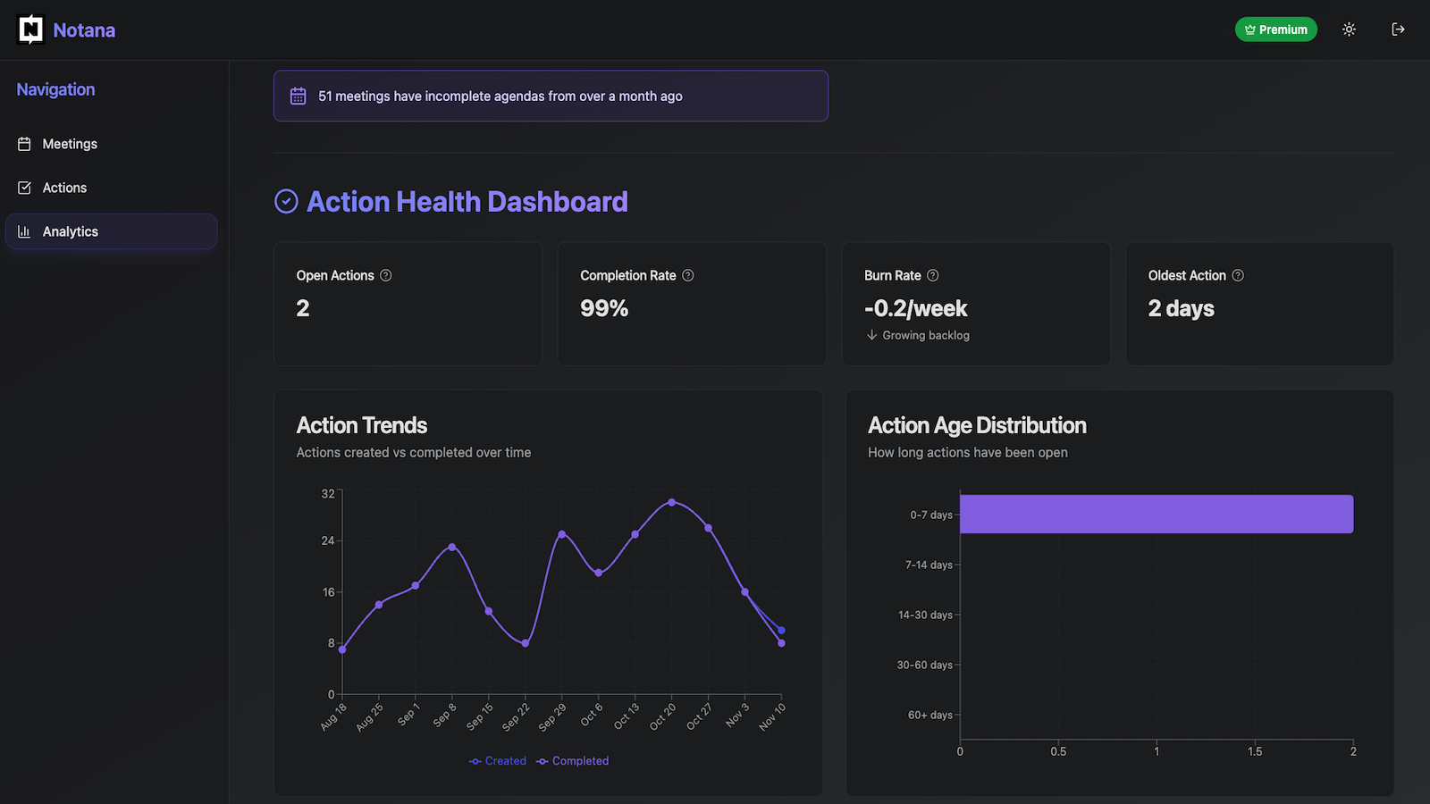Open Meetings in the sidebar
This screenshot has height=804, width=1430.
click(70, 144)
